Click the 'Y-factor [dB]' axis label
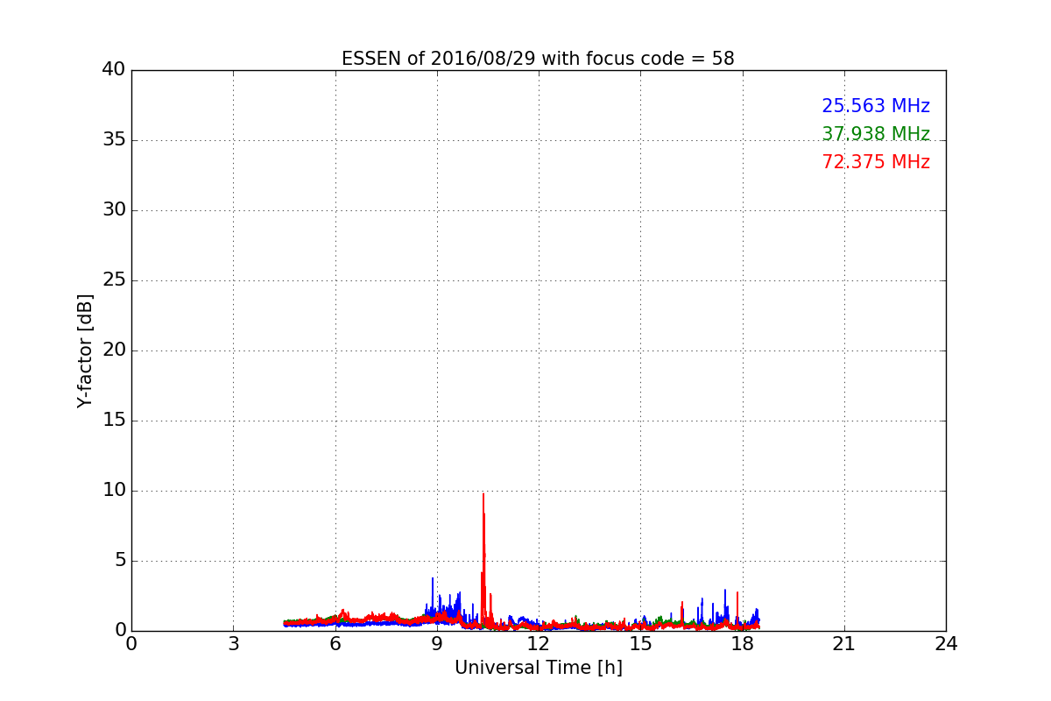This screenshot has height=701, width=1051. point(85,350)
